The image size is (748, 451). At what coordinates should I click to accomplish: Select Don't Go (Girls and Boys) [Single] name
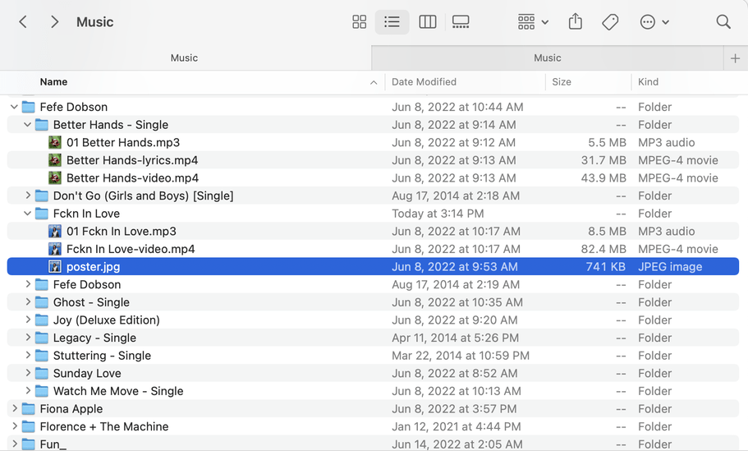[x=143, y=196]
